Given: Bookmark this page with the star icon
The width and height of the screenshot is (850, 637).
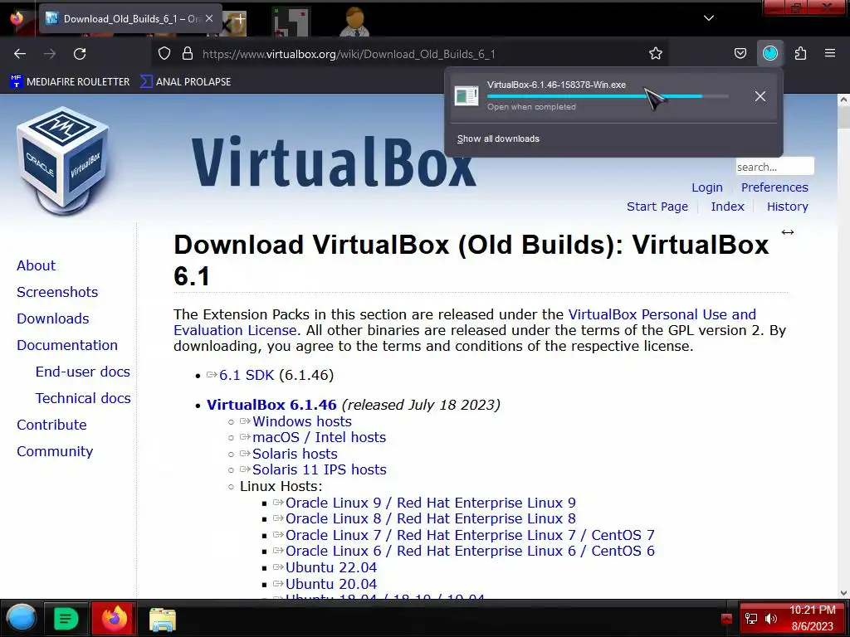Looking at the screenshot, I should [x=656, y=54].
